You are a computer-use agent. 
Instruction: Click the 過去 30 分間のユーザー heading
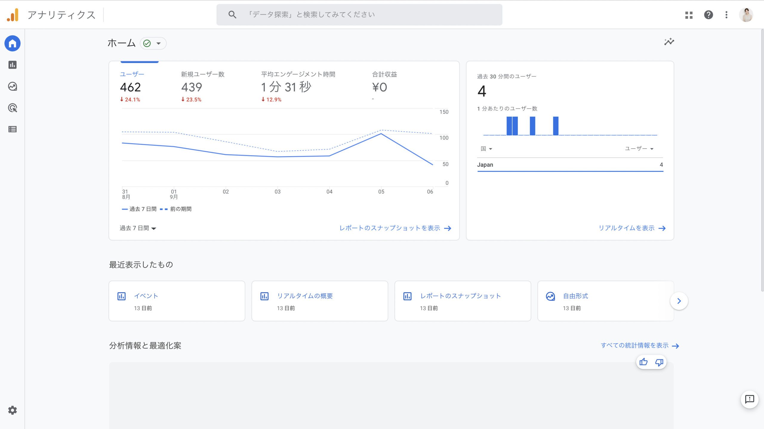(x=506, y=76)
